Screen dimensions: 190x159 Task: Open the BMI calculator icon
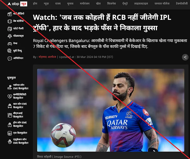click(10, 115)
